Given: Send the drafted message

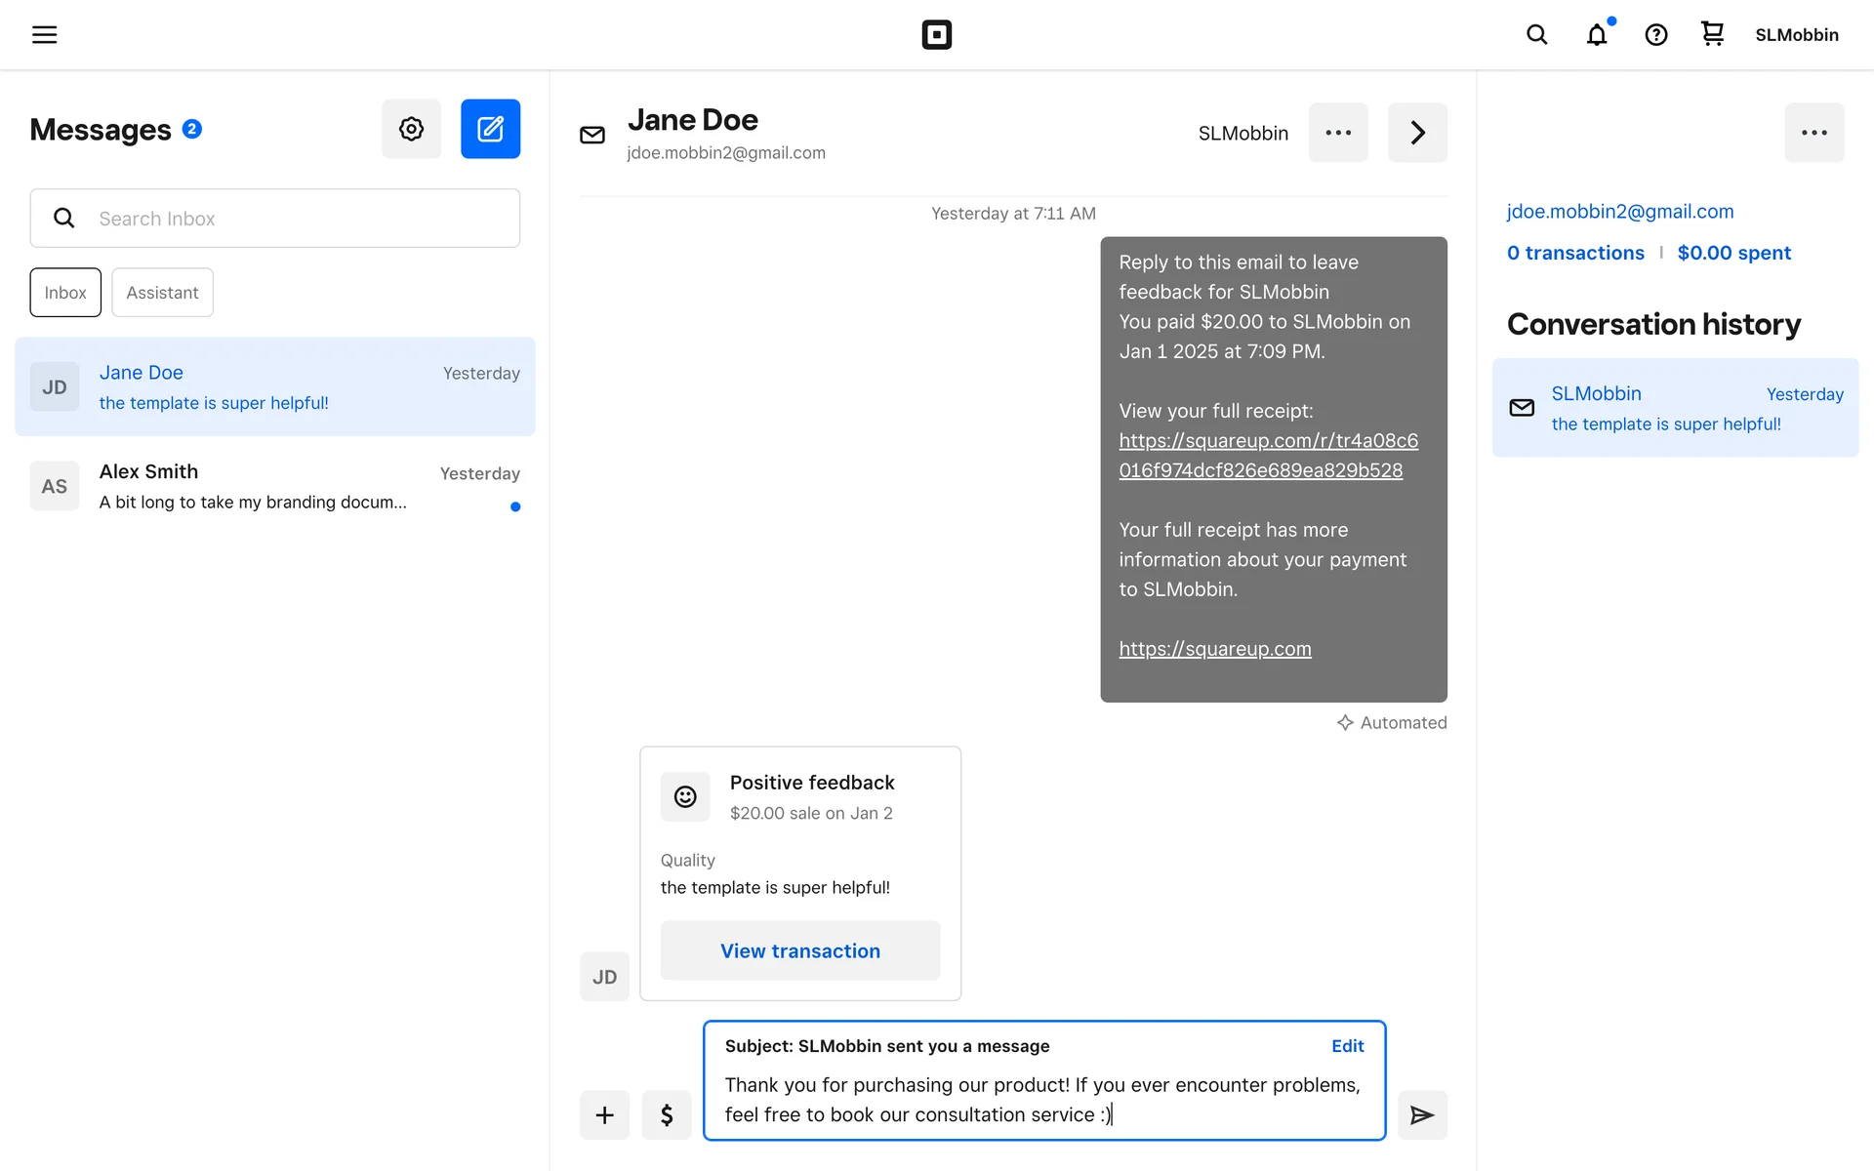Looking at the screenshot, I should point(1421,1114).
